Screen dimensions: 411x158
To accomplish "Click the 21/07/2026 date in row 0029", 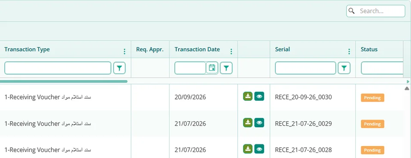I will point(190,123).
